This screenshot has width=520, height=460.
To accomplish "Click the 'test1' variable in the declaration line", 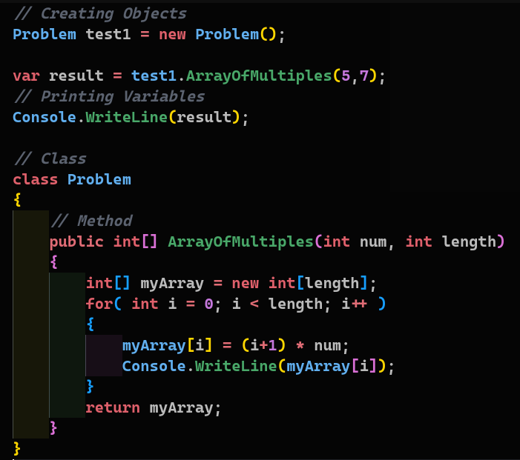I will (x=108, y=34).
